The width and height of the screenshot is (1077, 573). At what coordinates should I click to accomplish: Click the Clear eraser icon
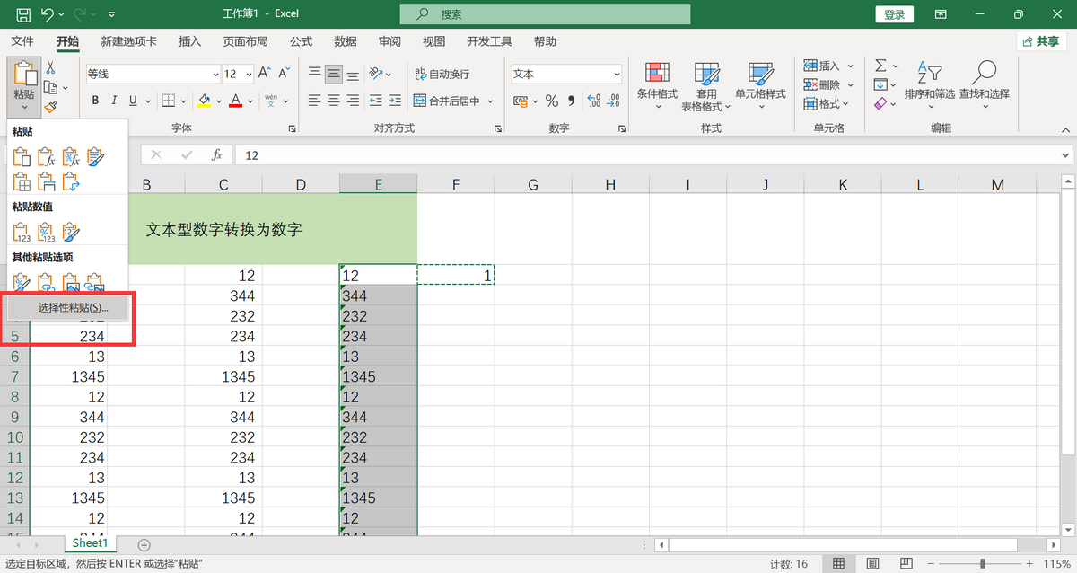[x=880, y=103]
